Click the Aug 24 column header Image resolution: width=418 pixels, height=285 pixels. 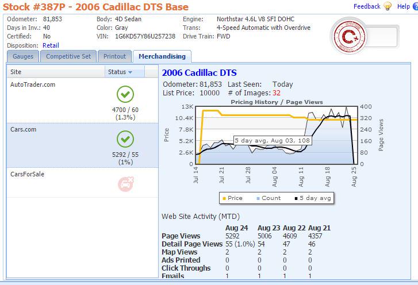[x=236, y=228]
